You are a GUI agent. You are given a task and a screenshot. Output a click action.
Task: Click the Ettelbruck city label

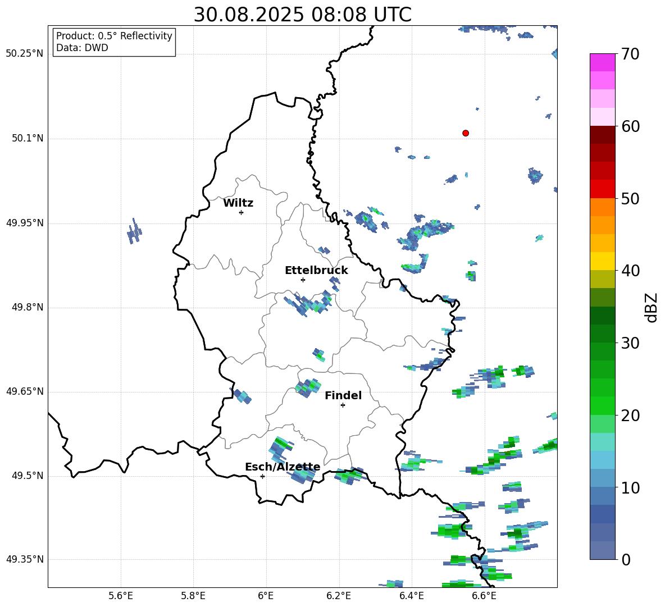(316, 271)
